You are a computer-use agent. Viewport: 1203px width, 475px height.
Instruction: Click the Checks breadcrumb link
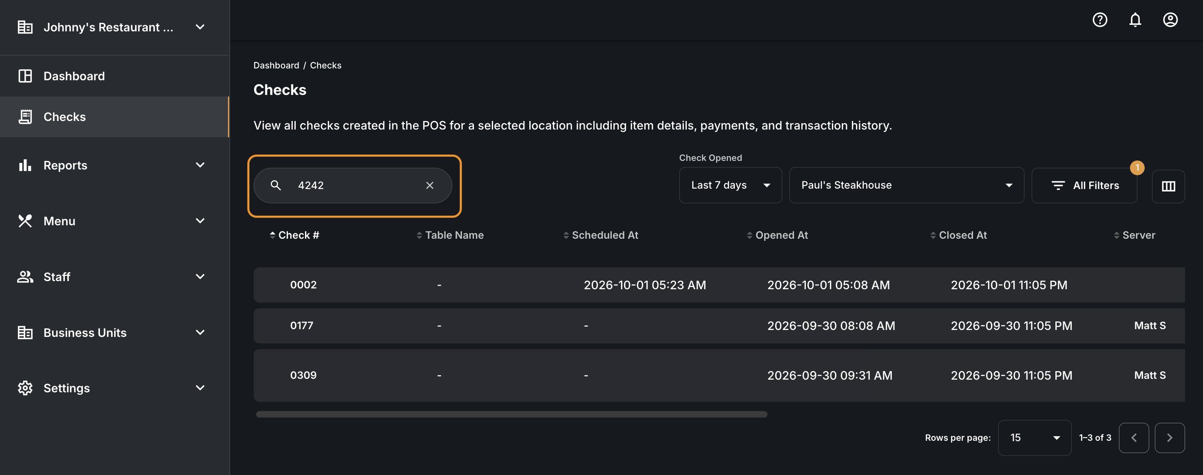click(325, 65)
